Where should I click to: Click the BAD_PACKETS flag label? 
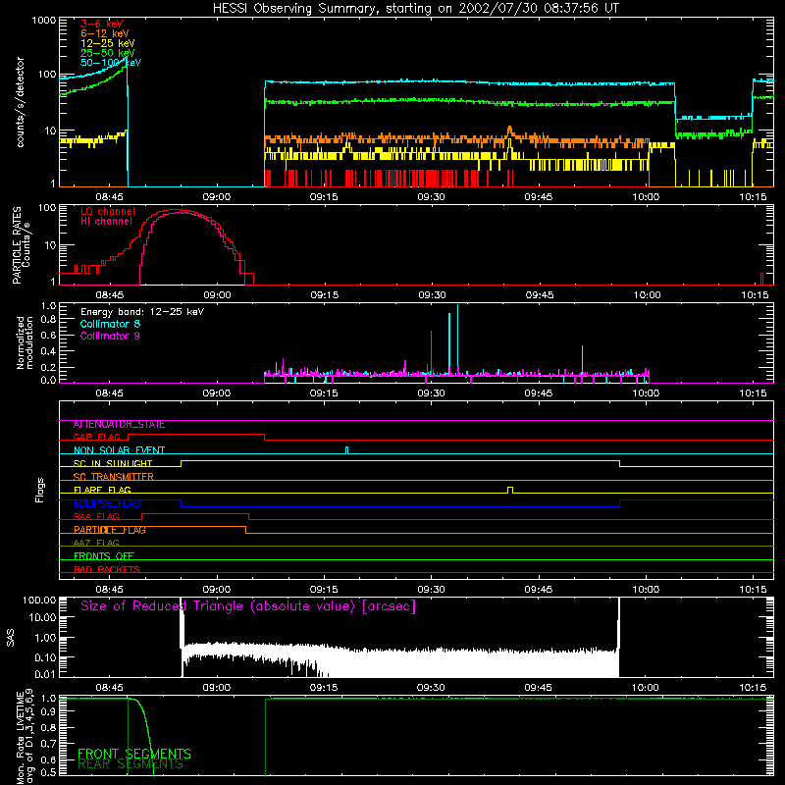point(107,570)
